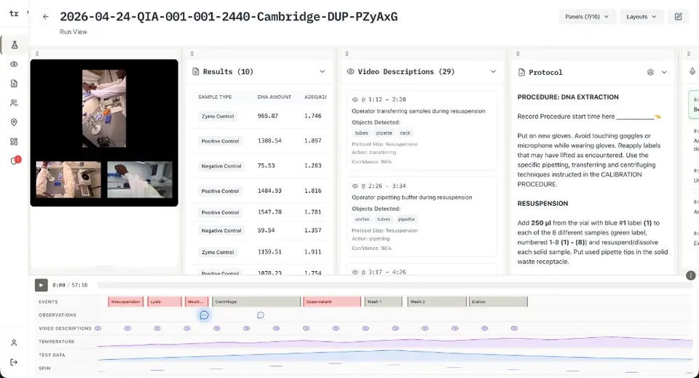Image resolution: width=699 pixels, height=378 pixels.
Task: Click eye icon next to Video Descriptions title
Action: coord(351,71)
